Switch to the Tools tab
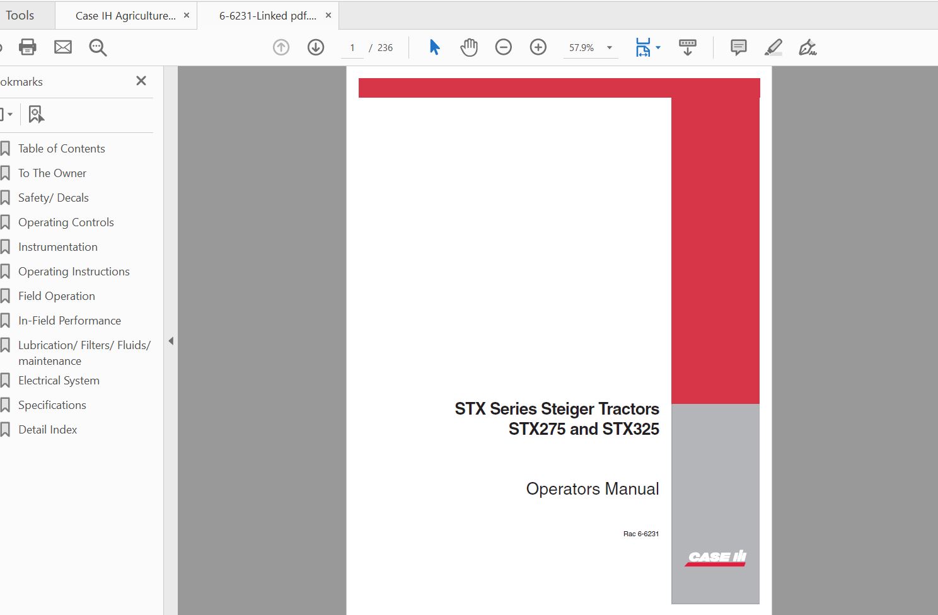 coord(20,15)
